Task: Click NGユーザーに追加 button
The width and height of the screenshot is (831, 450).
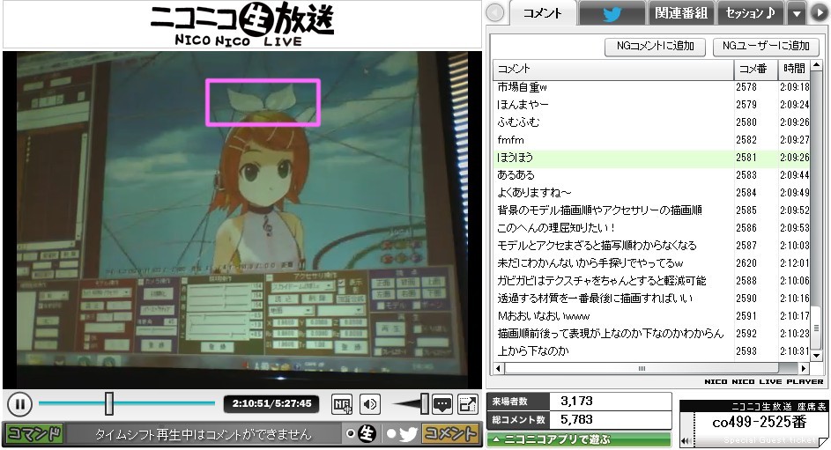Action: 766,47
